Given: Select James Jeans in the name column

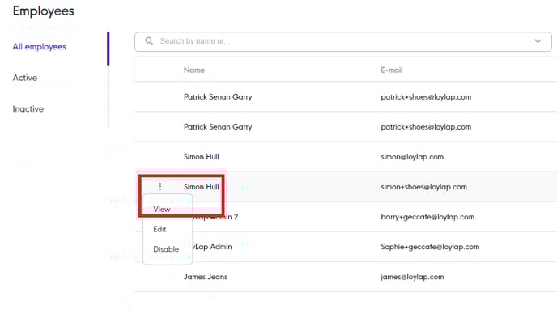Looking at the screenshot, I should coord(206,277).
